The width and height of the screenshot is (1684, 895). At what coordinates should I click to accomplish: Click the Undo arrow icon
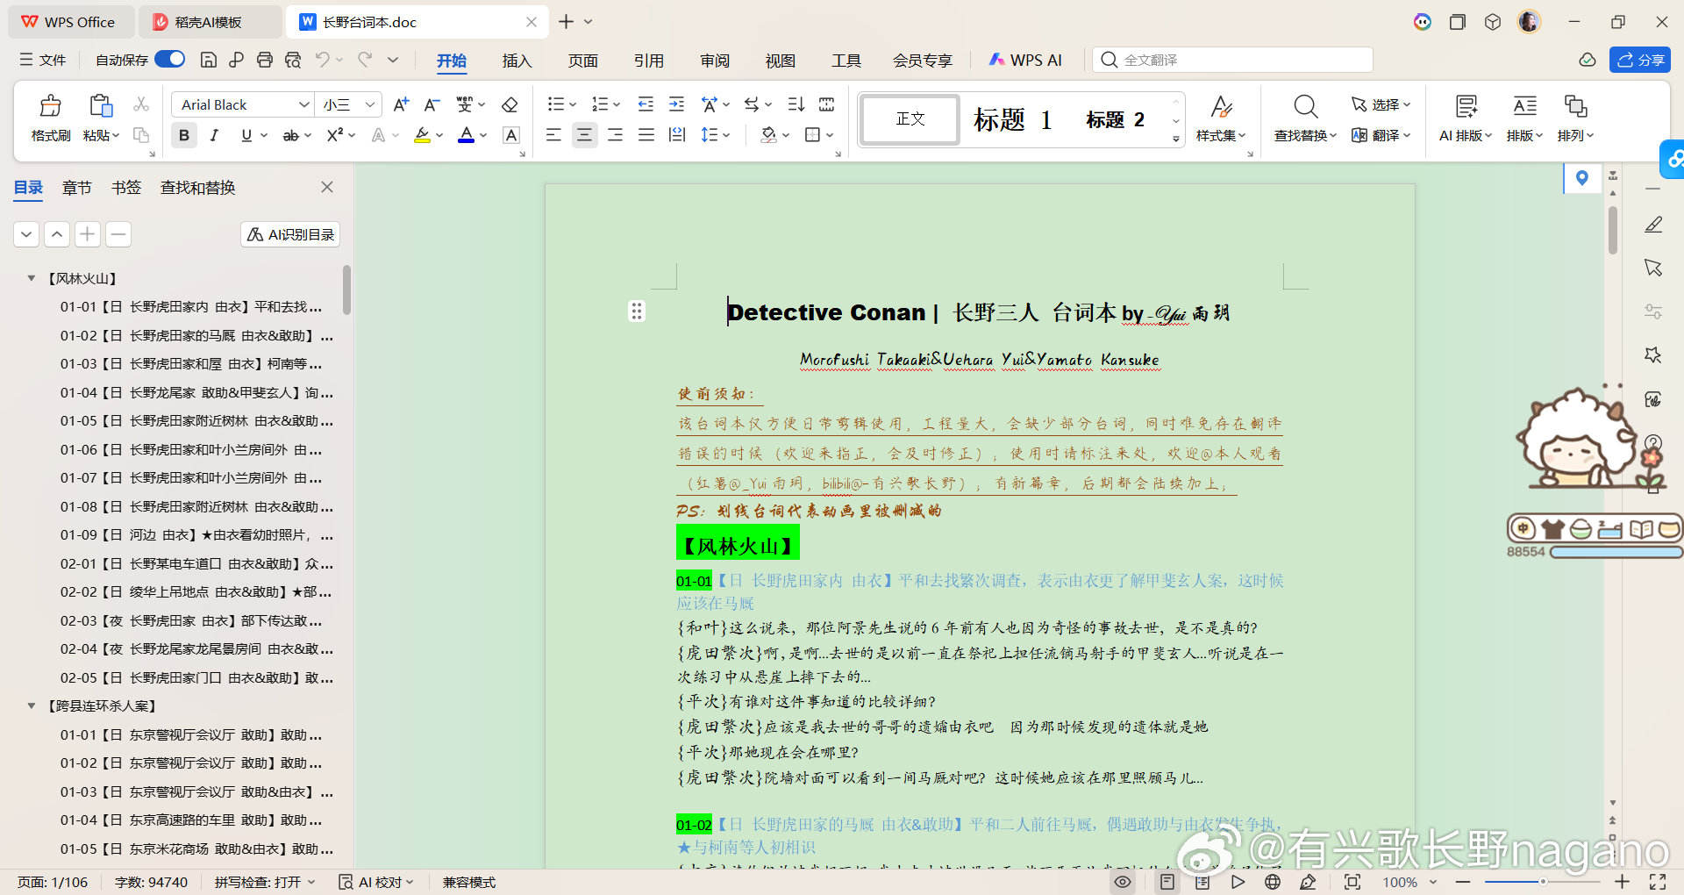tap(323, 60)
